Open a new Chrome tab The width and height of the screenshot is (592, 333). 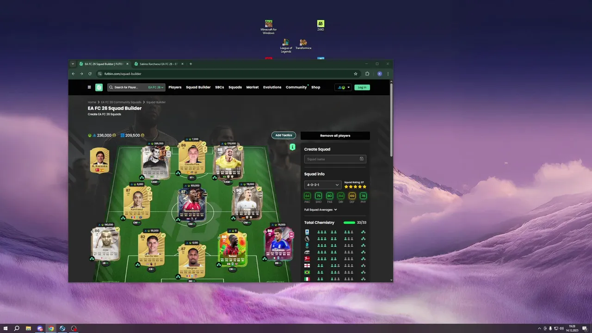[191, 64]
